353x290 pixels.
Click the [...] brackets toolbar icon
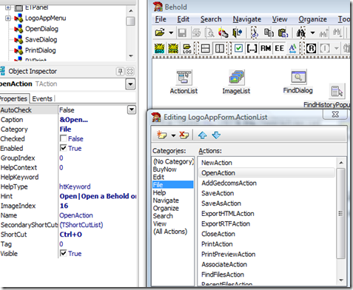click(252, 48)
